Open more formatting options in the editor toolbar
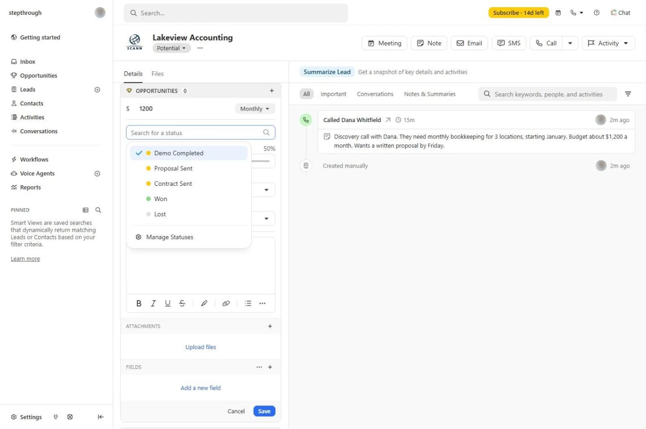Image resolution: width=646 pixels, height=429 pixels. point(262,303)
